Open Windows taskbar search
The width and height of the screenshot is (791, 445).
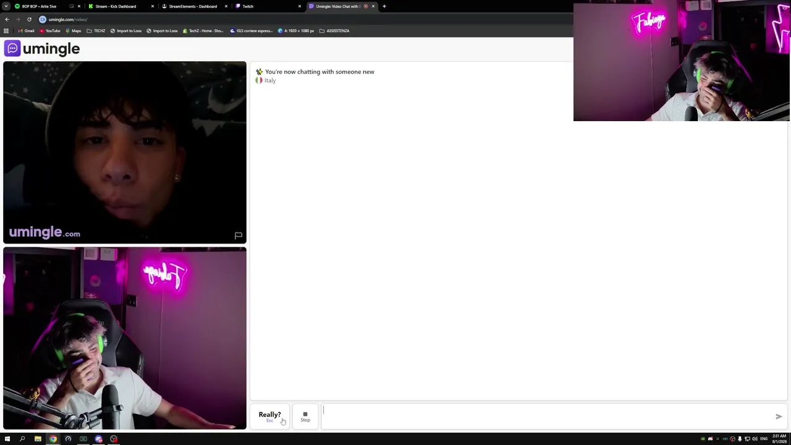click(22, 439)
